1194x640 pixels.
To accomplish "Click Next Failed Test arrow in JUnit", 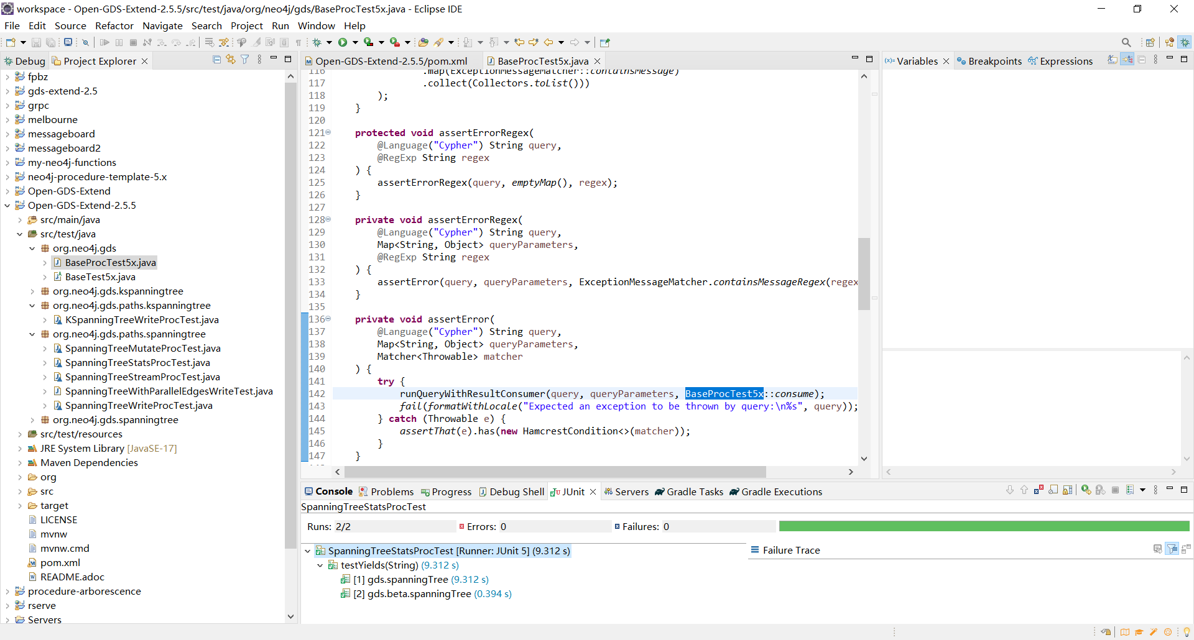I will (x=1009, y=490).
